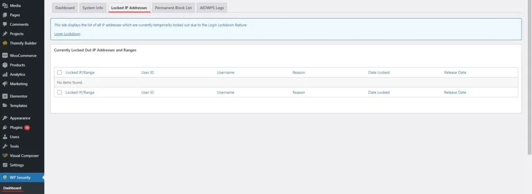Switch to the System Info tab
This screenshot has height=194, width=532.
point(93,8)
